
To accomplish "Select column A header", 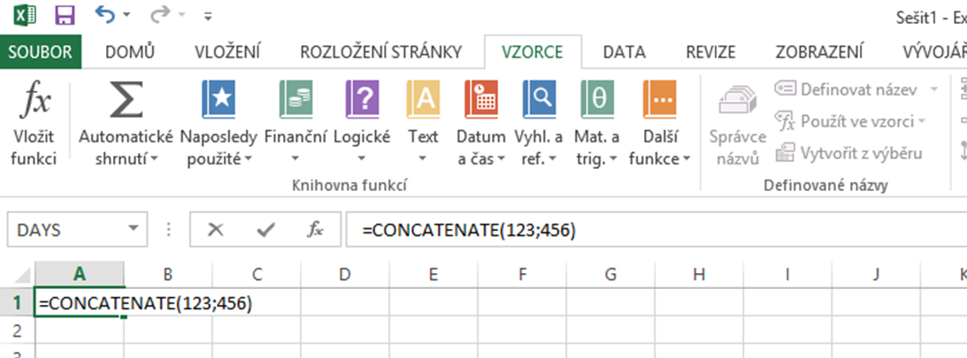I will [79, 274].
